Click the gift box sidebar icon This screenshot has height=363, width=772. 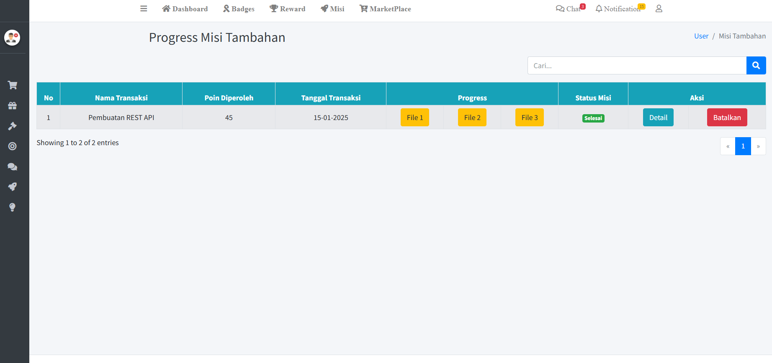(x=13, y=106)
